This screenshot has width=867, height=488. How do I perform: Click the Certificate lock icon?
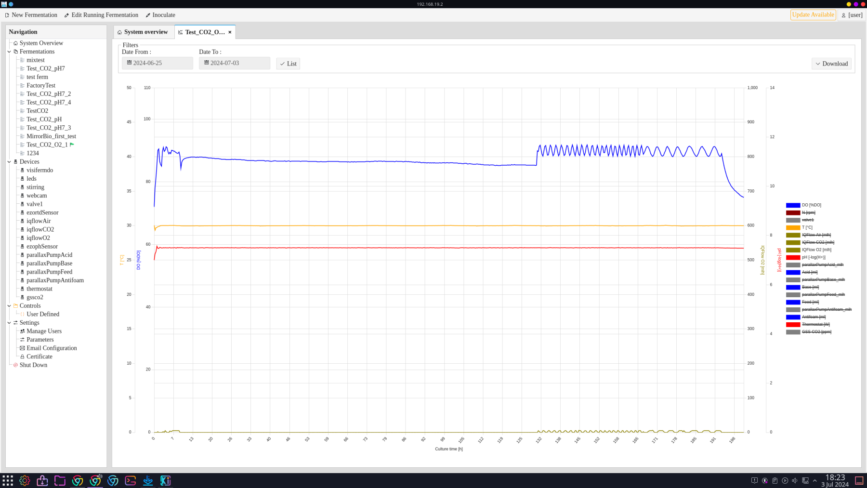coord(22,357)
